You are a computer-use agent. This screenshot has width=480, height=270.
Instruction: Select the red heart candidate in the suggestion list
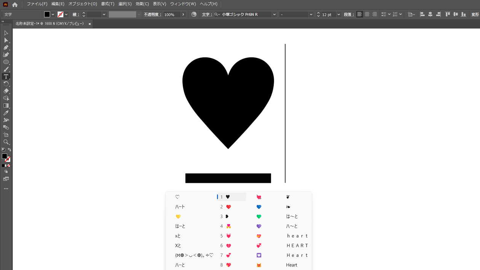pos(228,206)
